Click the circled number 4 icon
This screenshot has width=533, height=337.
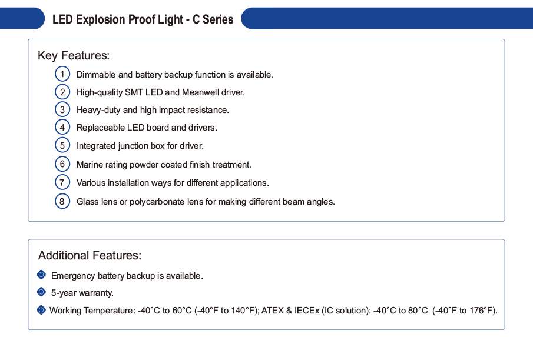point(62,127)
